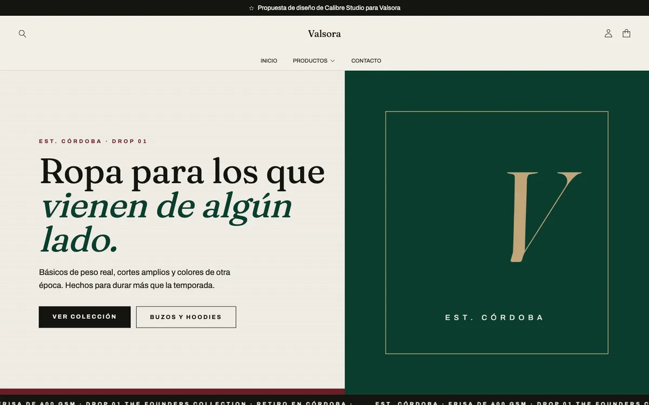
Task: Open the account profile icon
Action: pos(608,33)
